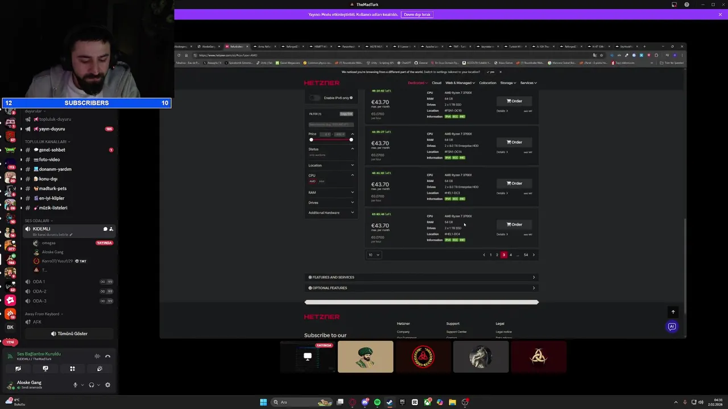The width and height of the screenshot is (728, 409).
Task: Click the Hetzner logo in header
Action: pos(321,83)
